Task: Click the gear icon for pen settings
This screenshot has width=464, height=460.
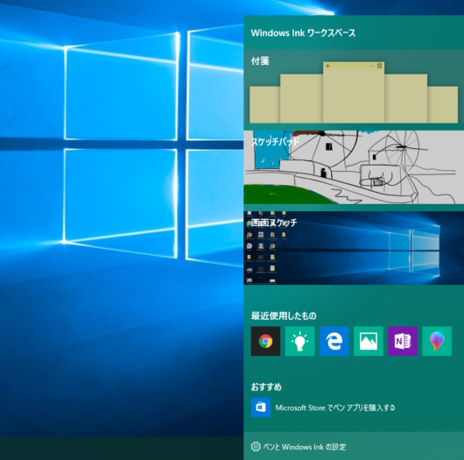Action: click(x=256, y=446)
